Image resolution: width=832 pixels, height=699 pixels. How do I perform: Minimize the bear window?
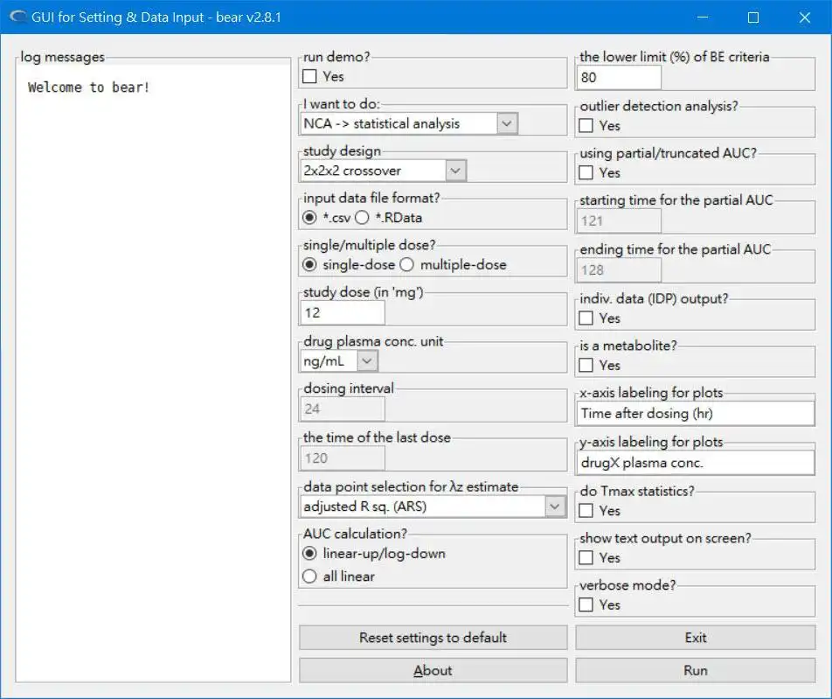click(x=703, y=17)
